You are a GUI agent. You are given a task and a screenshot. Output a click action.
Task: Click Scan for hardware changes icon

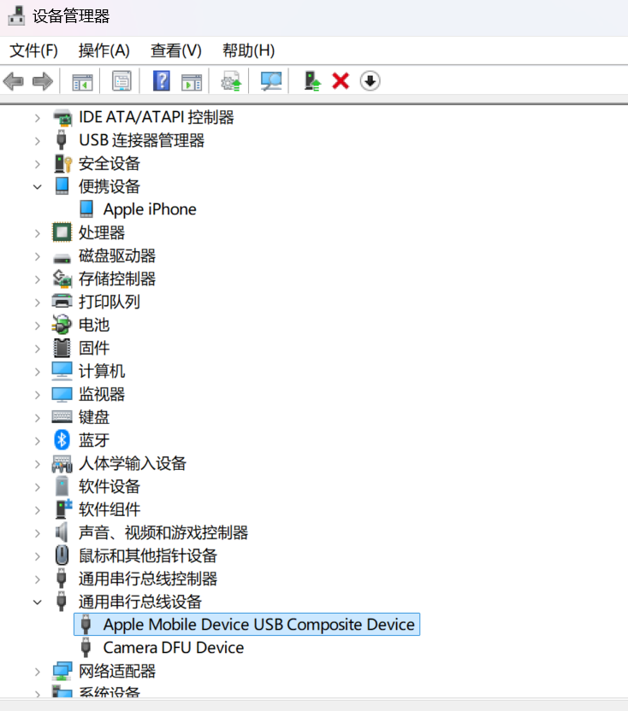click(271, 82)
